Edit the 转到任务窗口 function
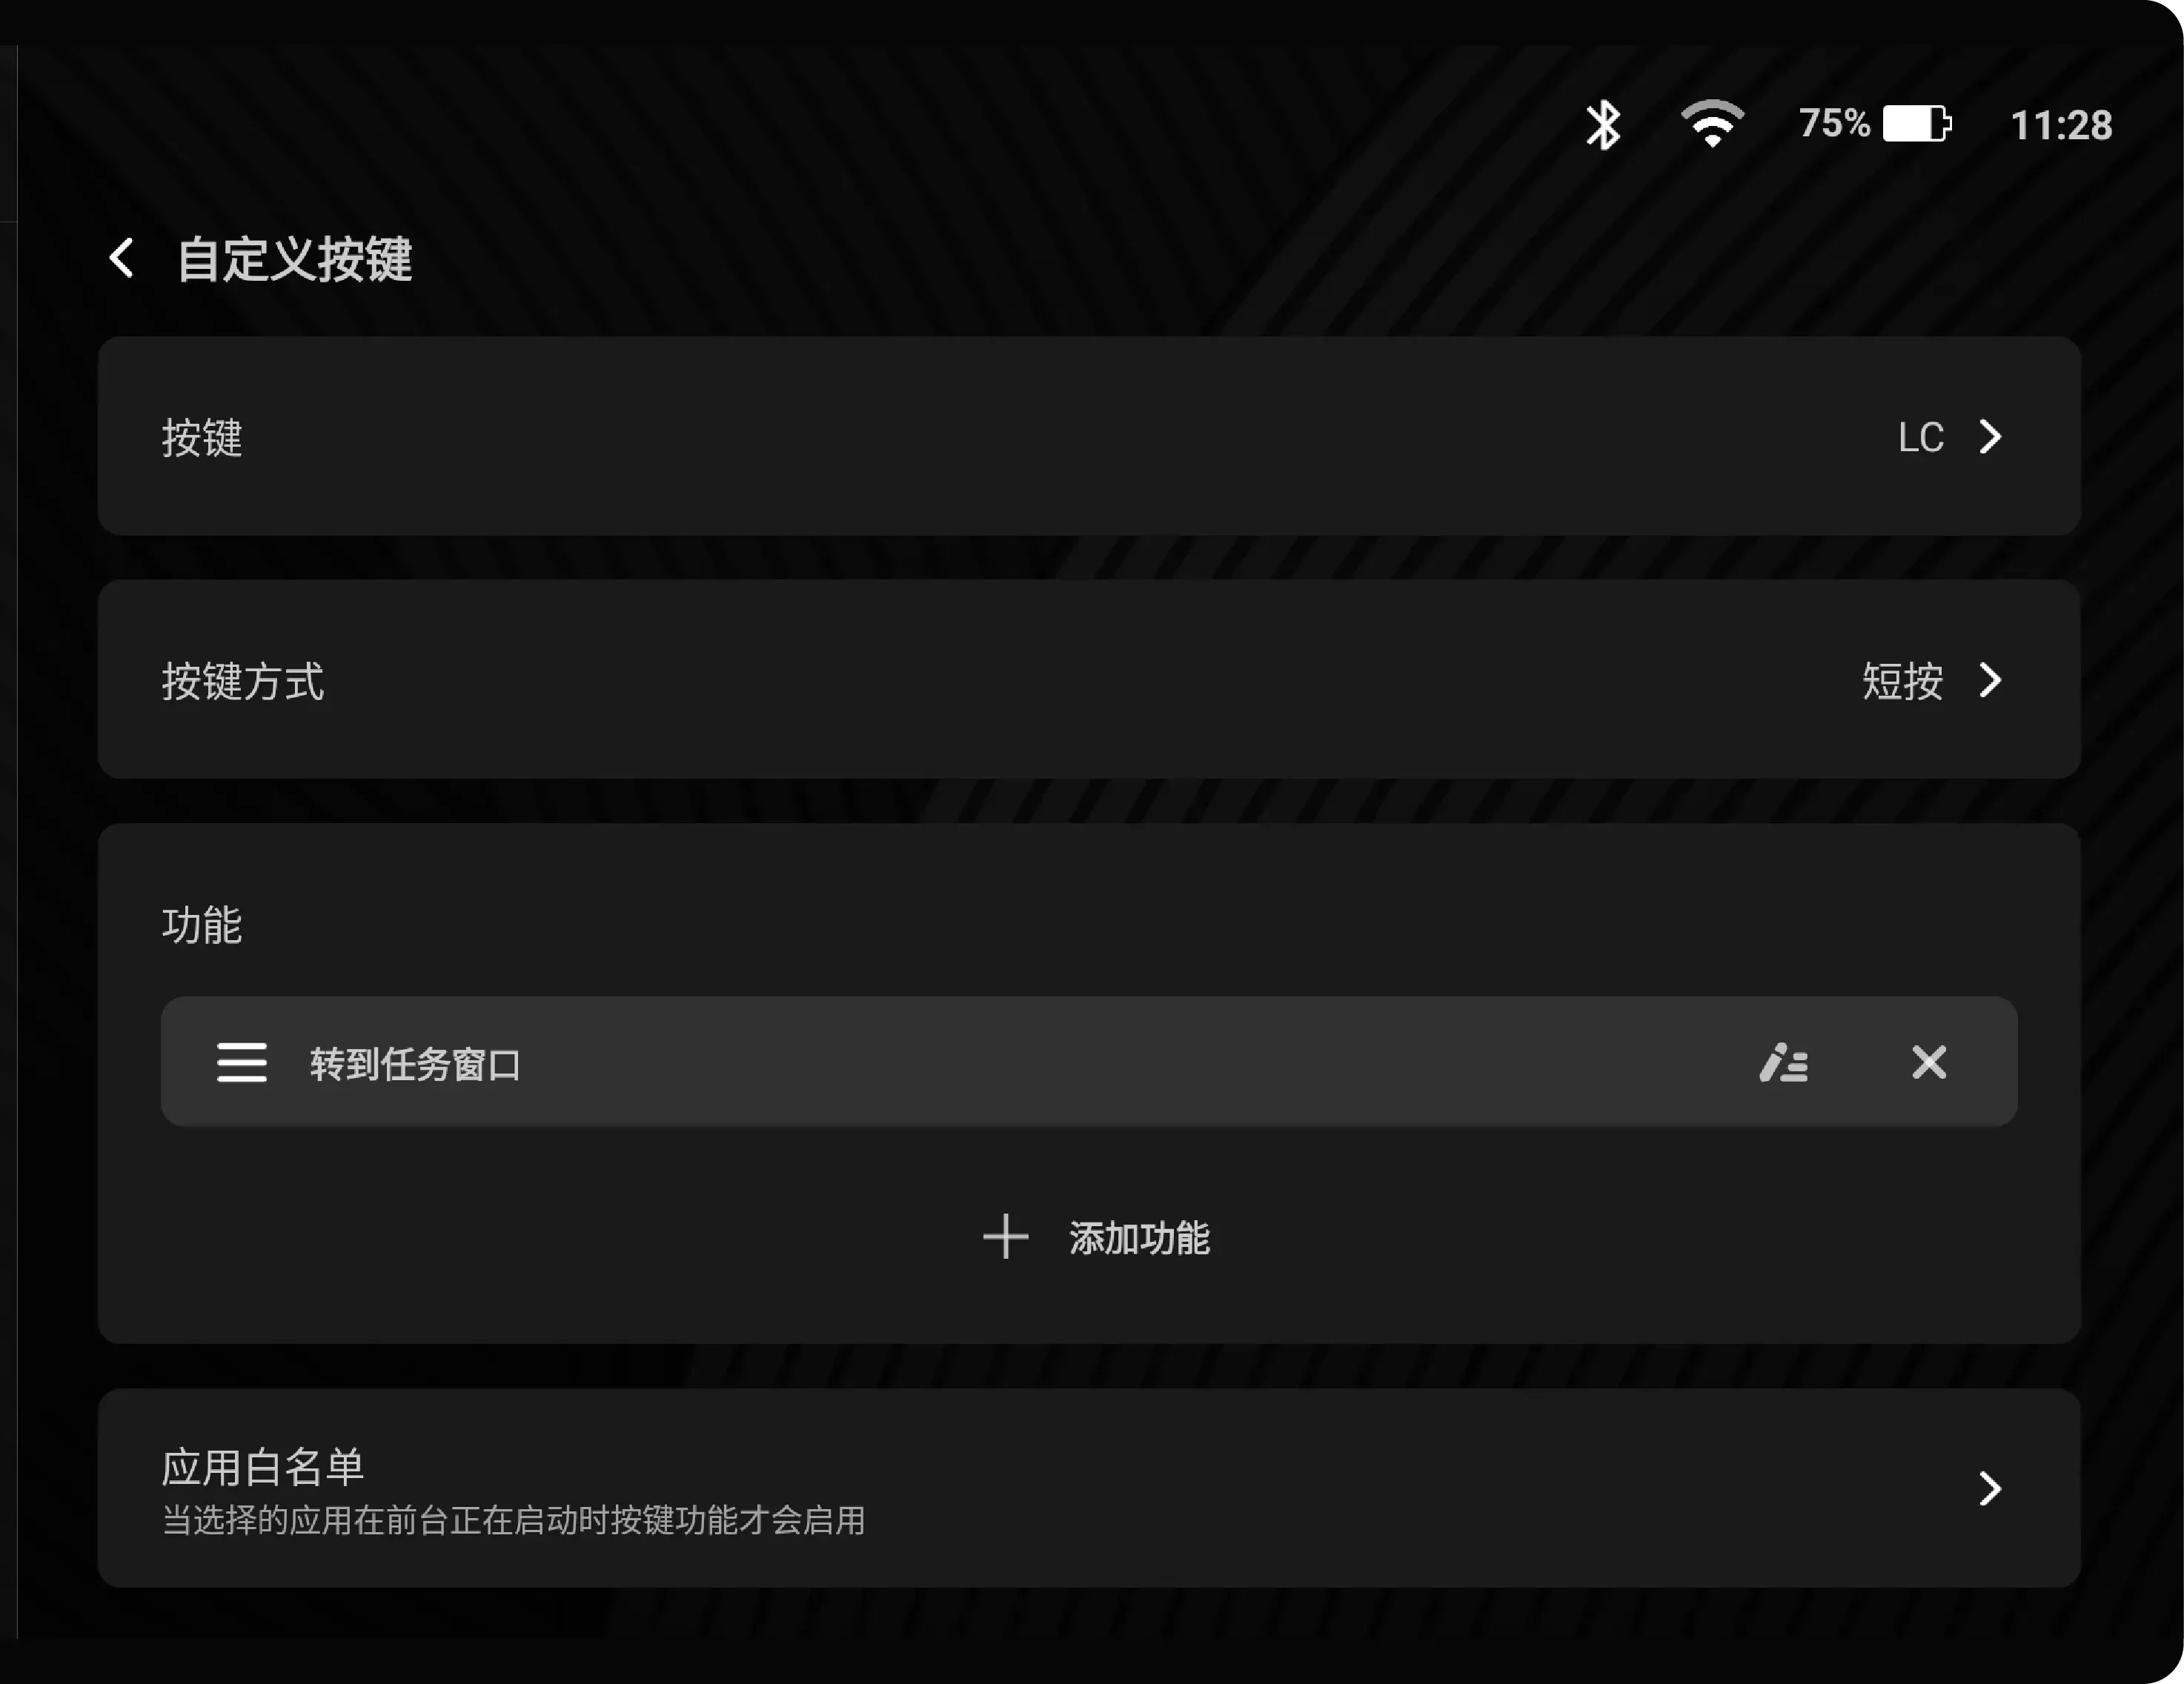2184x1684 pixels. 1783,1062
